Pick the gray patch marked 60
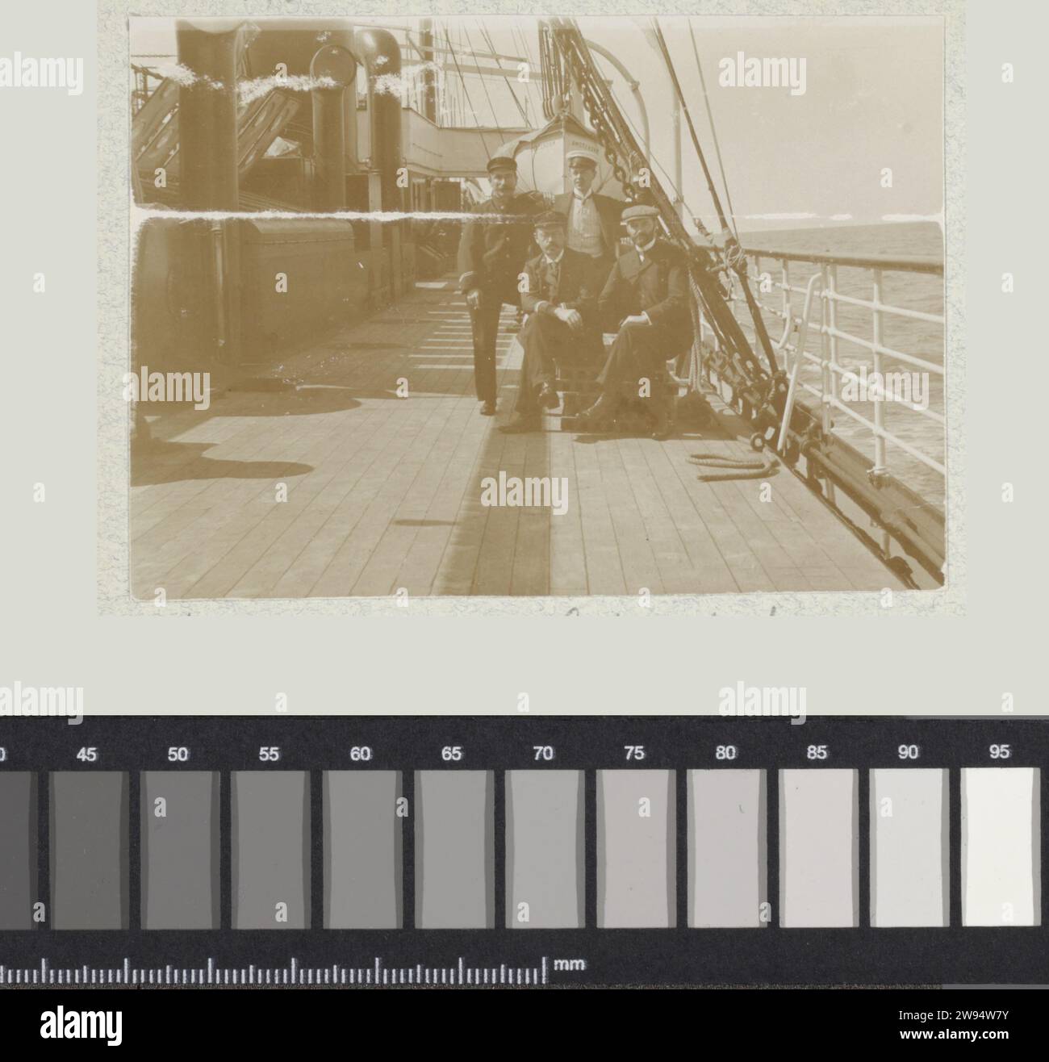The width and height of the screenshot is (1049, 1062). (x=362, y=849)
